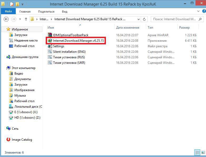
Task: Select the Тихая установка (RUS) script icon
Action: [x=50, y=57]
